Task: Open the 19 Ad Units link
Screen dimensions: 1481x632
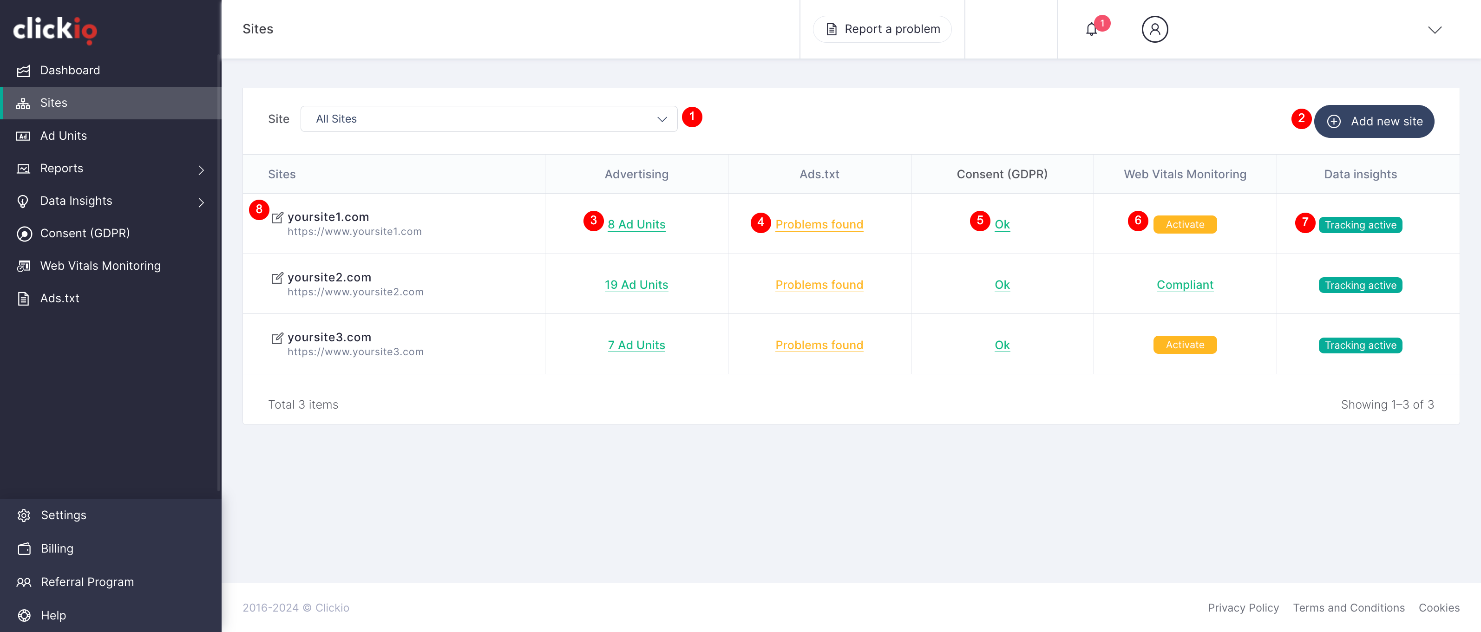Action: 636,284
